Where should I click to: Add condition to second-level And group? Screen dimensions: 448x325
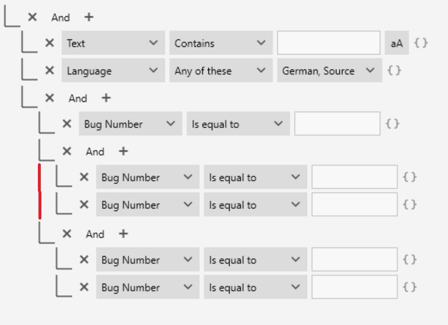coord(106,98)
